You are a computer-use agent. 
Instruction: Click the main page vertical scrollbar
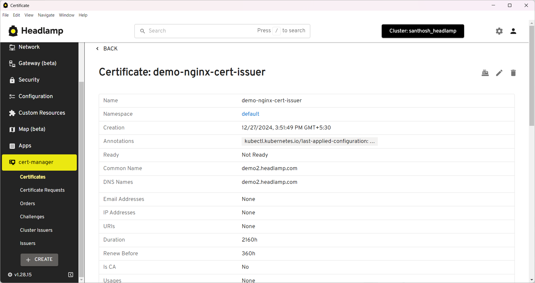click(x=532, y=76)
